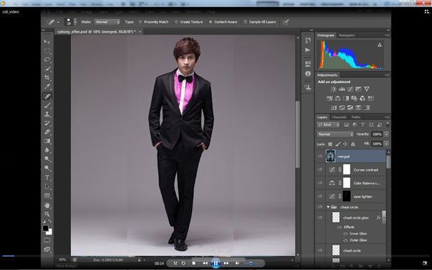The image size is (432, 270).
Task: Select the Hand tool
Action: (x=47, y=206)
